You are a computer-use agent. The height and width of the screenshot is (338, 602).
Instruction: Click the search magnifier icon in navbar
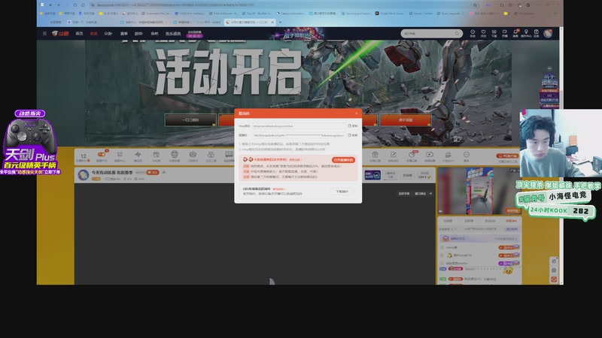pos(457,33)
